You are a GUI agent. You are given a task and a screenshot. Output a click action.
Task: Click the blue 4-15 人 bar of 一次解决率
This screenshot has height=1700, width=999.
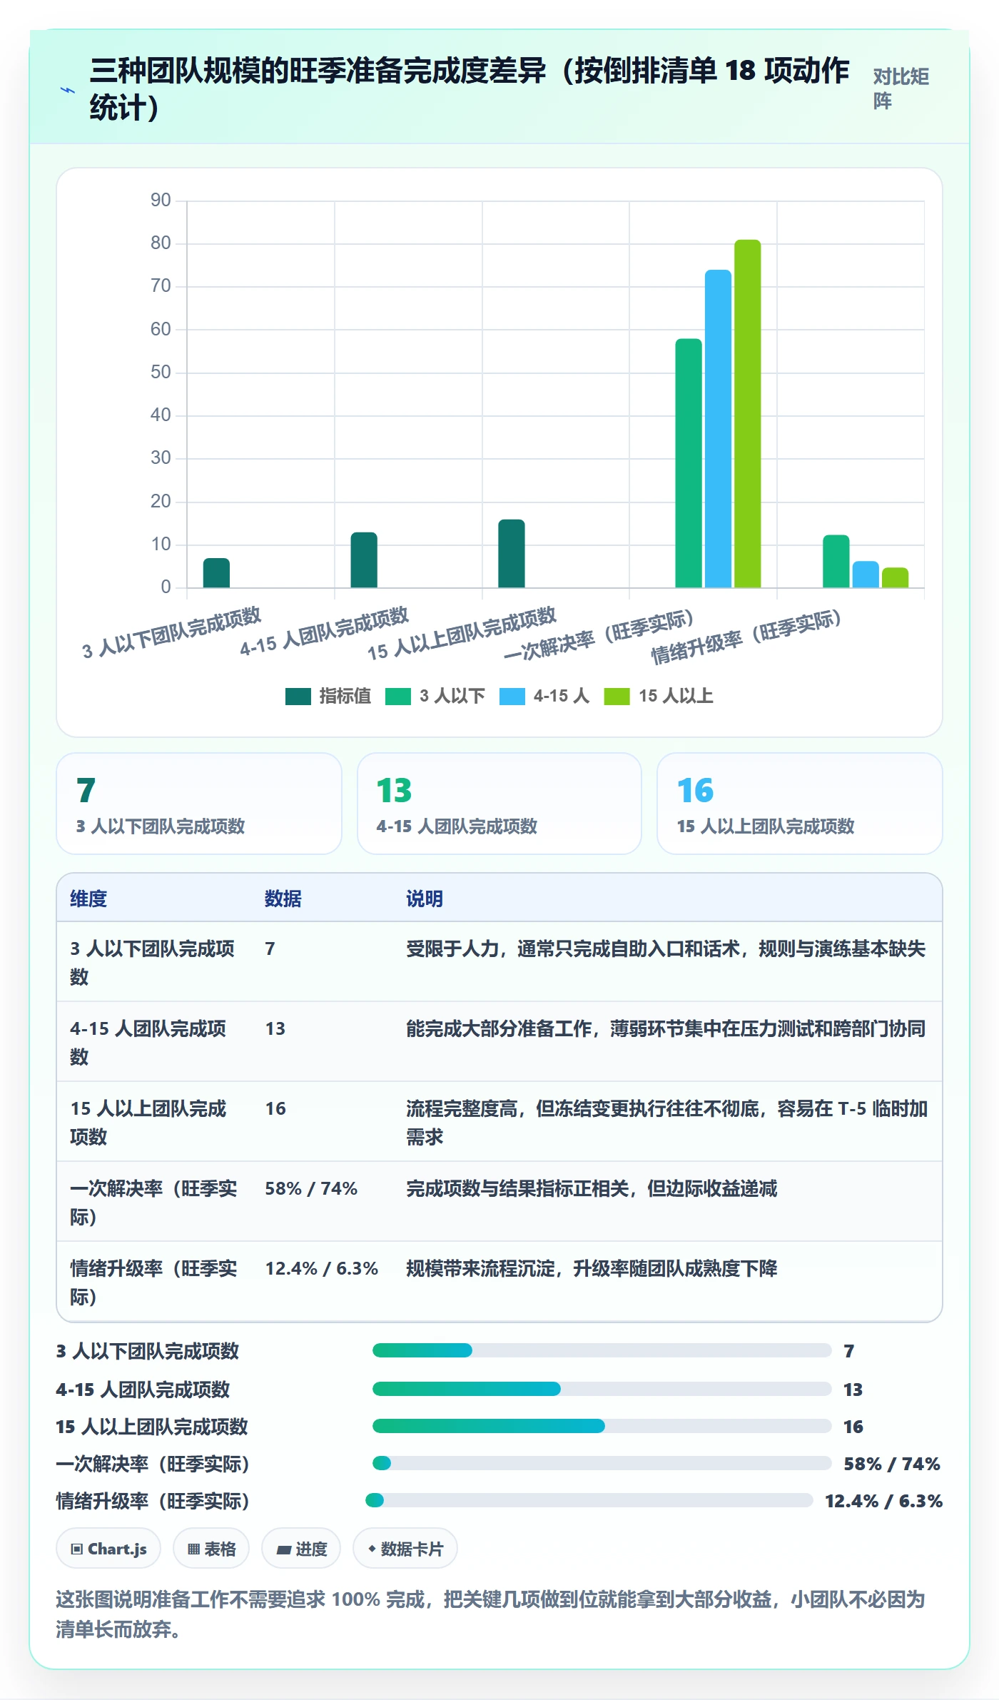[718, 429]
